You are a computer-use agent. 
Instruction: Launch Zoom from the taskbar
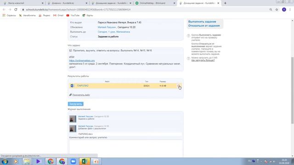pos(73,161)
